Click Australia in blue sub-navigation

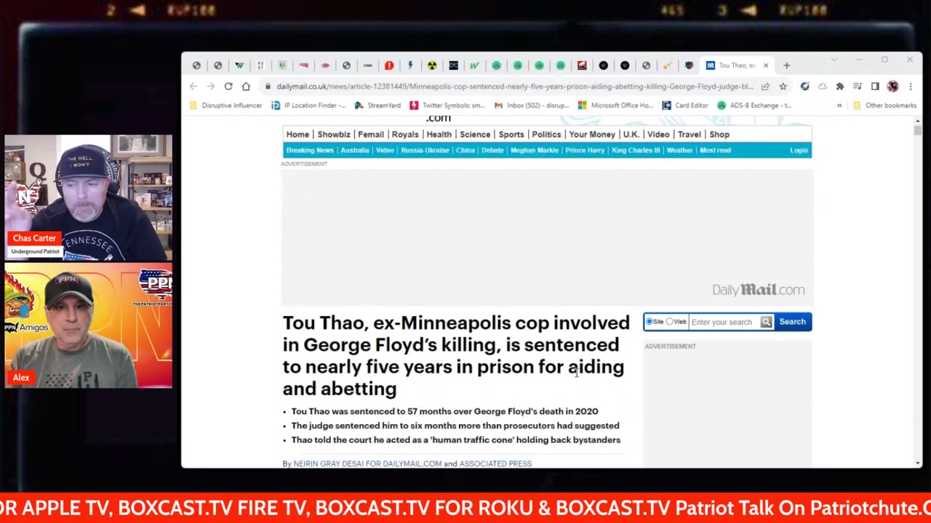(x=355, y=150)
